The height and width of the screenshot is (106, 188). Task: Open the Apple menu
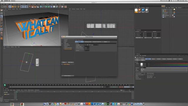click(2, 1)
